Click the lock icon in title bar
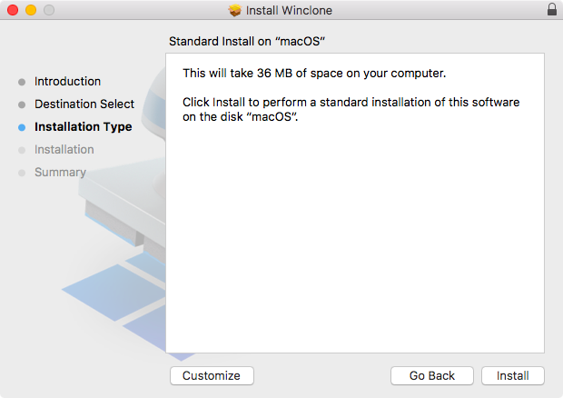This screenshot has width=563, height=398. click(x=552, y=10)
